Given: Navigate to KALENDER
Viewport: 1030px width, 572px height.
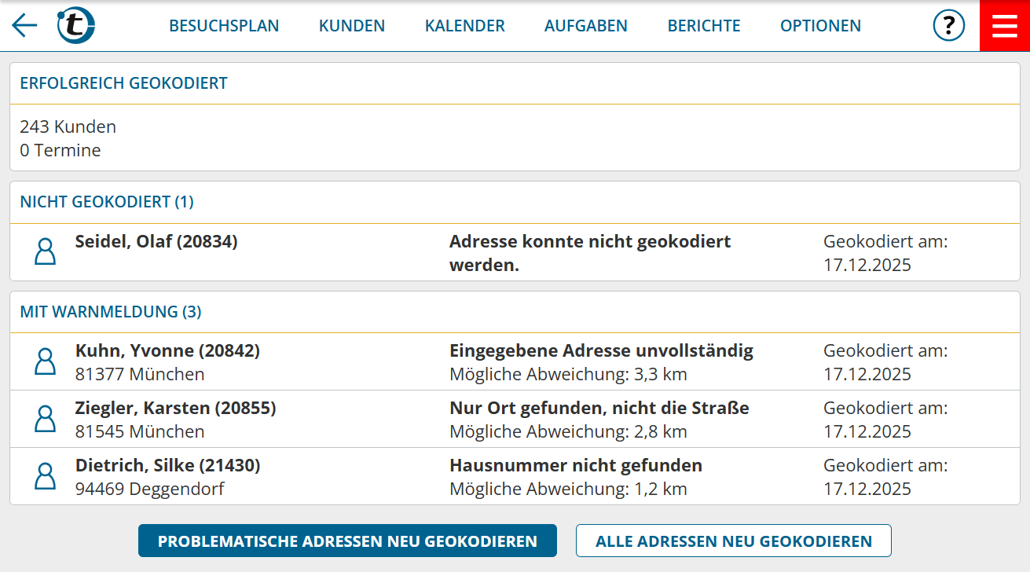Looking at the screenshot, I should (x=464, y=25).
